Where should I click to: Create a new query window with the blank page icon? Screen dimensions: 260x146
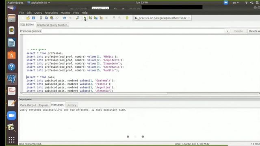point(23,18)
